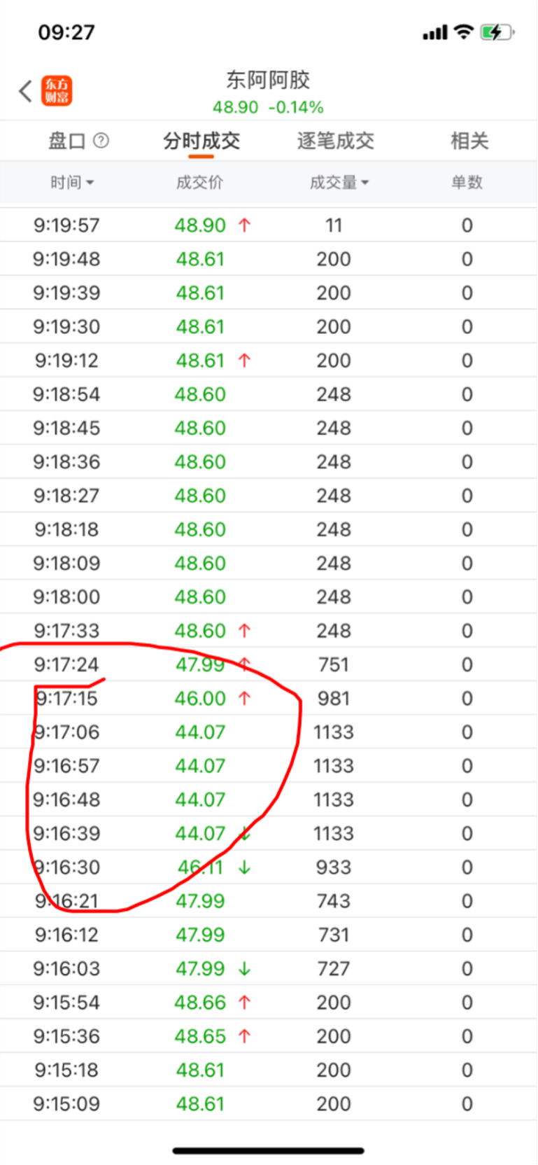Viewport: 538px width, 1165px height.
Task: Select the 9:18:36 row time
Action: (66, 462)
